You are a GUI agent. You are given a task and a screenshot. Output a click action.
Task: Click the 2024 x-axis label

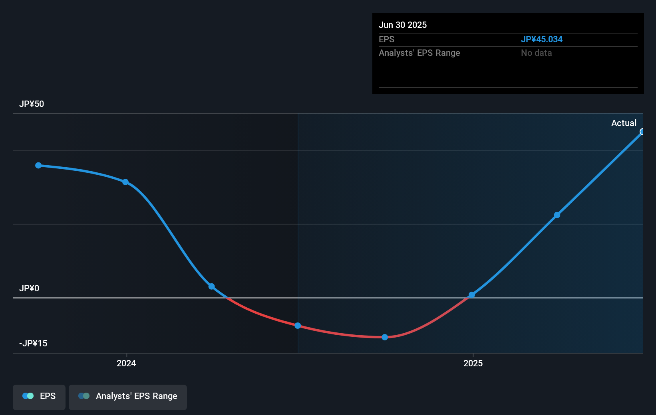pyautogui.click(x=126, y=364)
